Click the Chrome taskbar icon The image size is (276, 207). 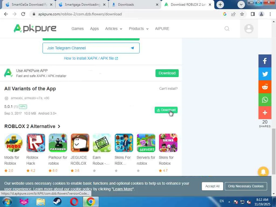tap(91, 202)
